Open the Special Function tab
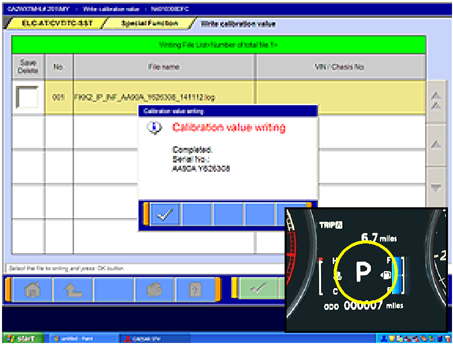 pyautogui.click(x=149, y=24)
